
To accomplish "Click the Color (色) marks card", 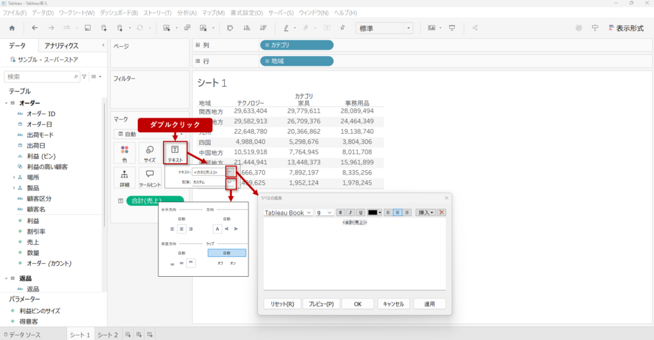I will pos(125,153).
